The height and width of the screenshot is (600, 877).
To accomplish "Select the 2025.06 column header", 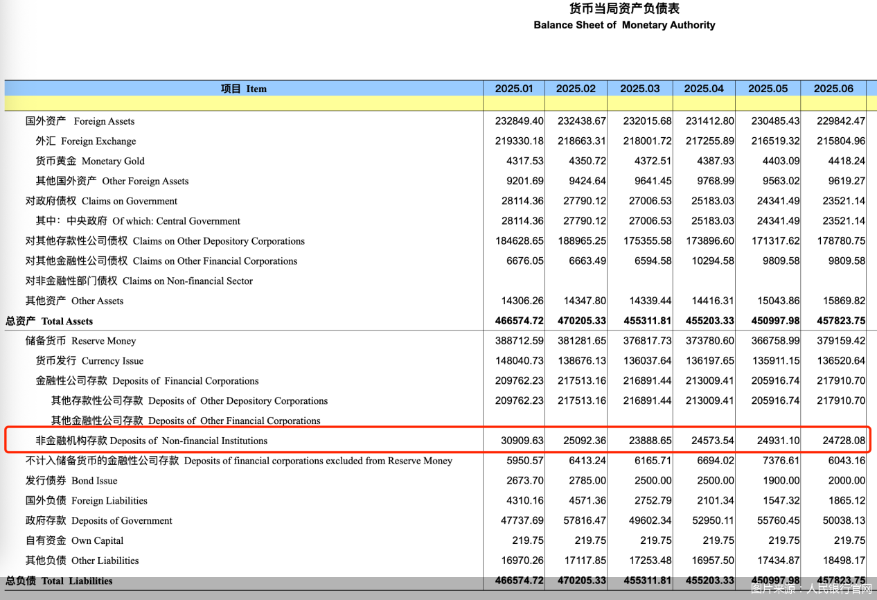I will tap(833, 89).
